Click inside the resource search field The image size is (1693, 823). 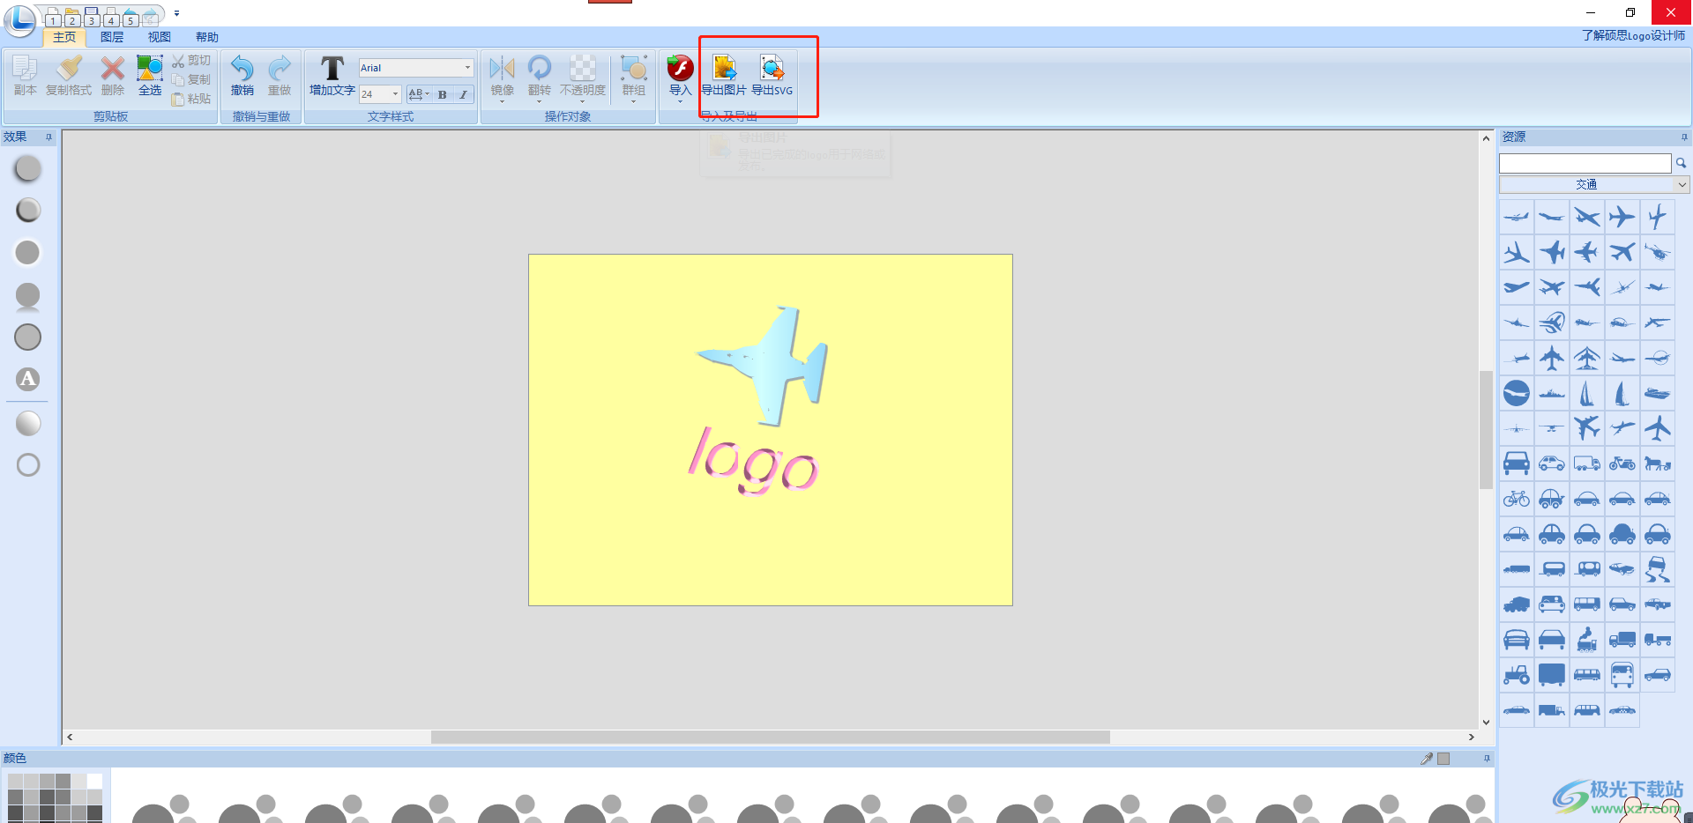click(x=1585, y=163)
